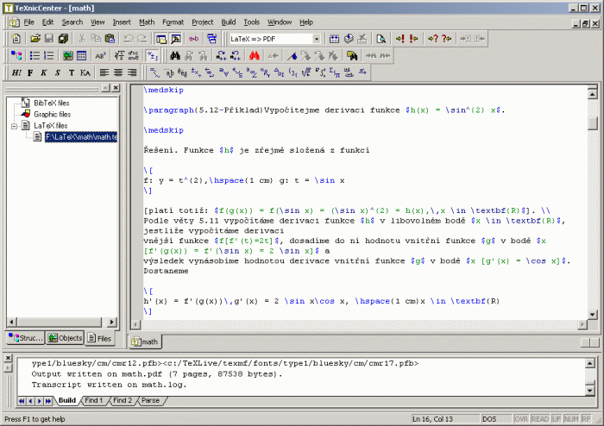Select the Files navigator tab
Viewport: 604px width, 426px height.
pyautogui.click(x=99, y=338)
